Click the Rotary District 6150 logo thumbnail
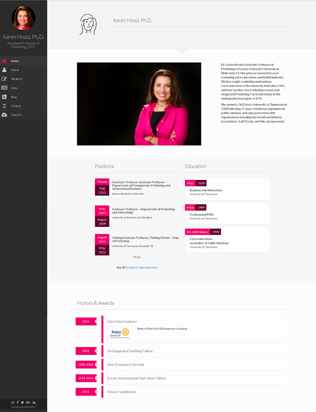The image size is (316, 412). [119, 333]
